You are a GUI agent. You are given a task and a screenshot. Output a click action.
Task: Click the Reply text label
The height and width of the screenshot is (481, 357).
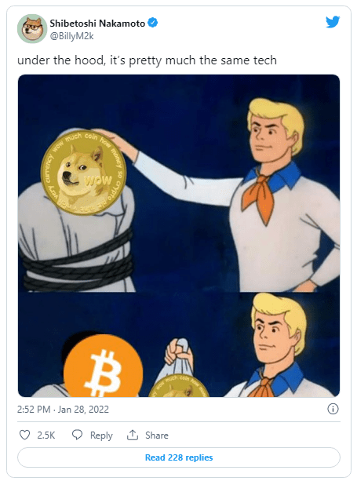pos(101,435)
